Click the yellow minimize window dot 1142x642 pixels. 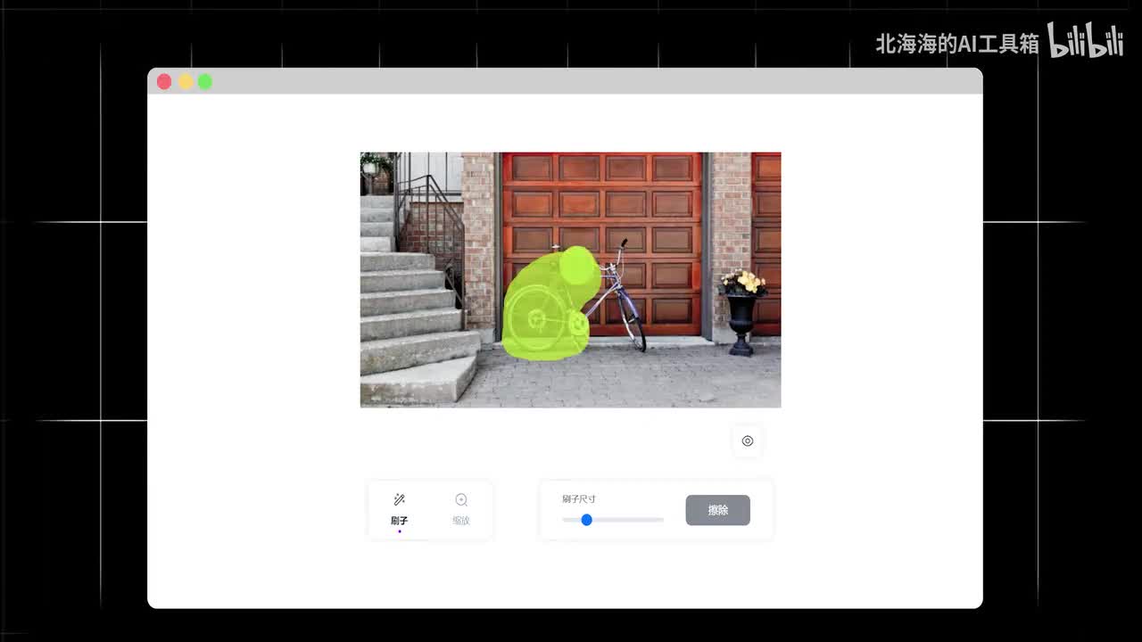click(186, 82)
